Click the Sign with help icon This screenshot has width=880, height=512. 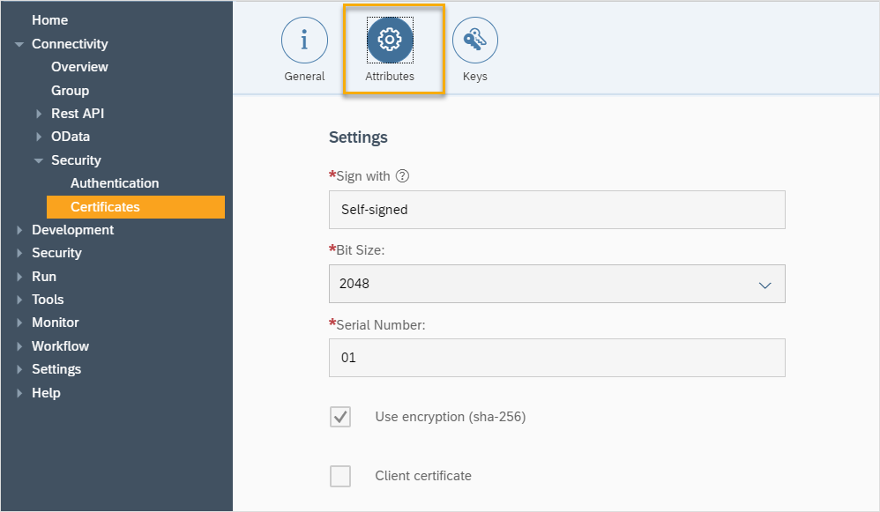pyautogui.click(x=402, y=176)
